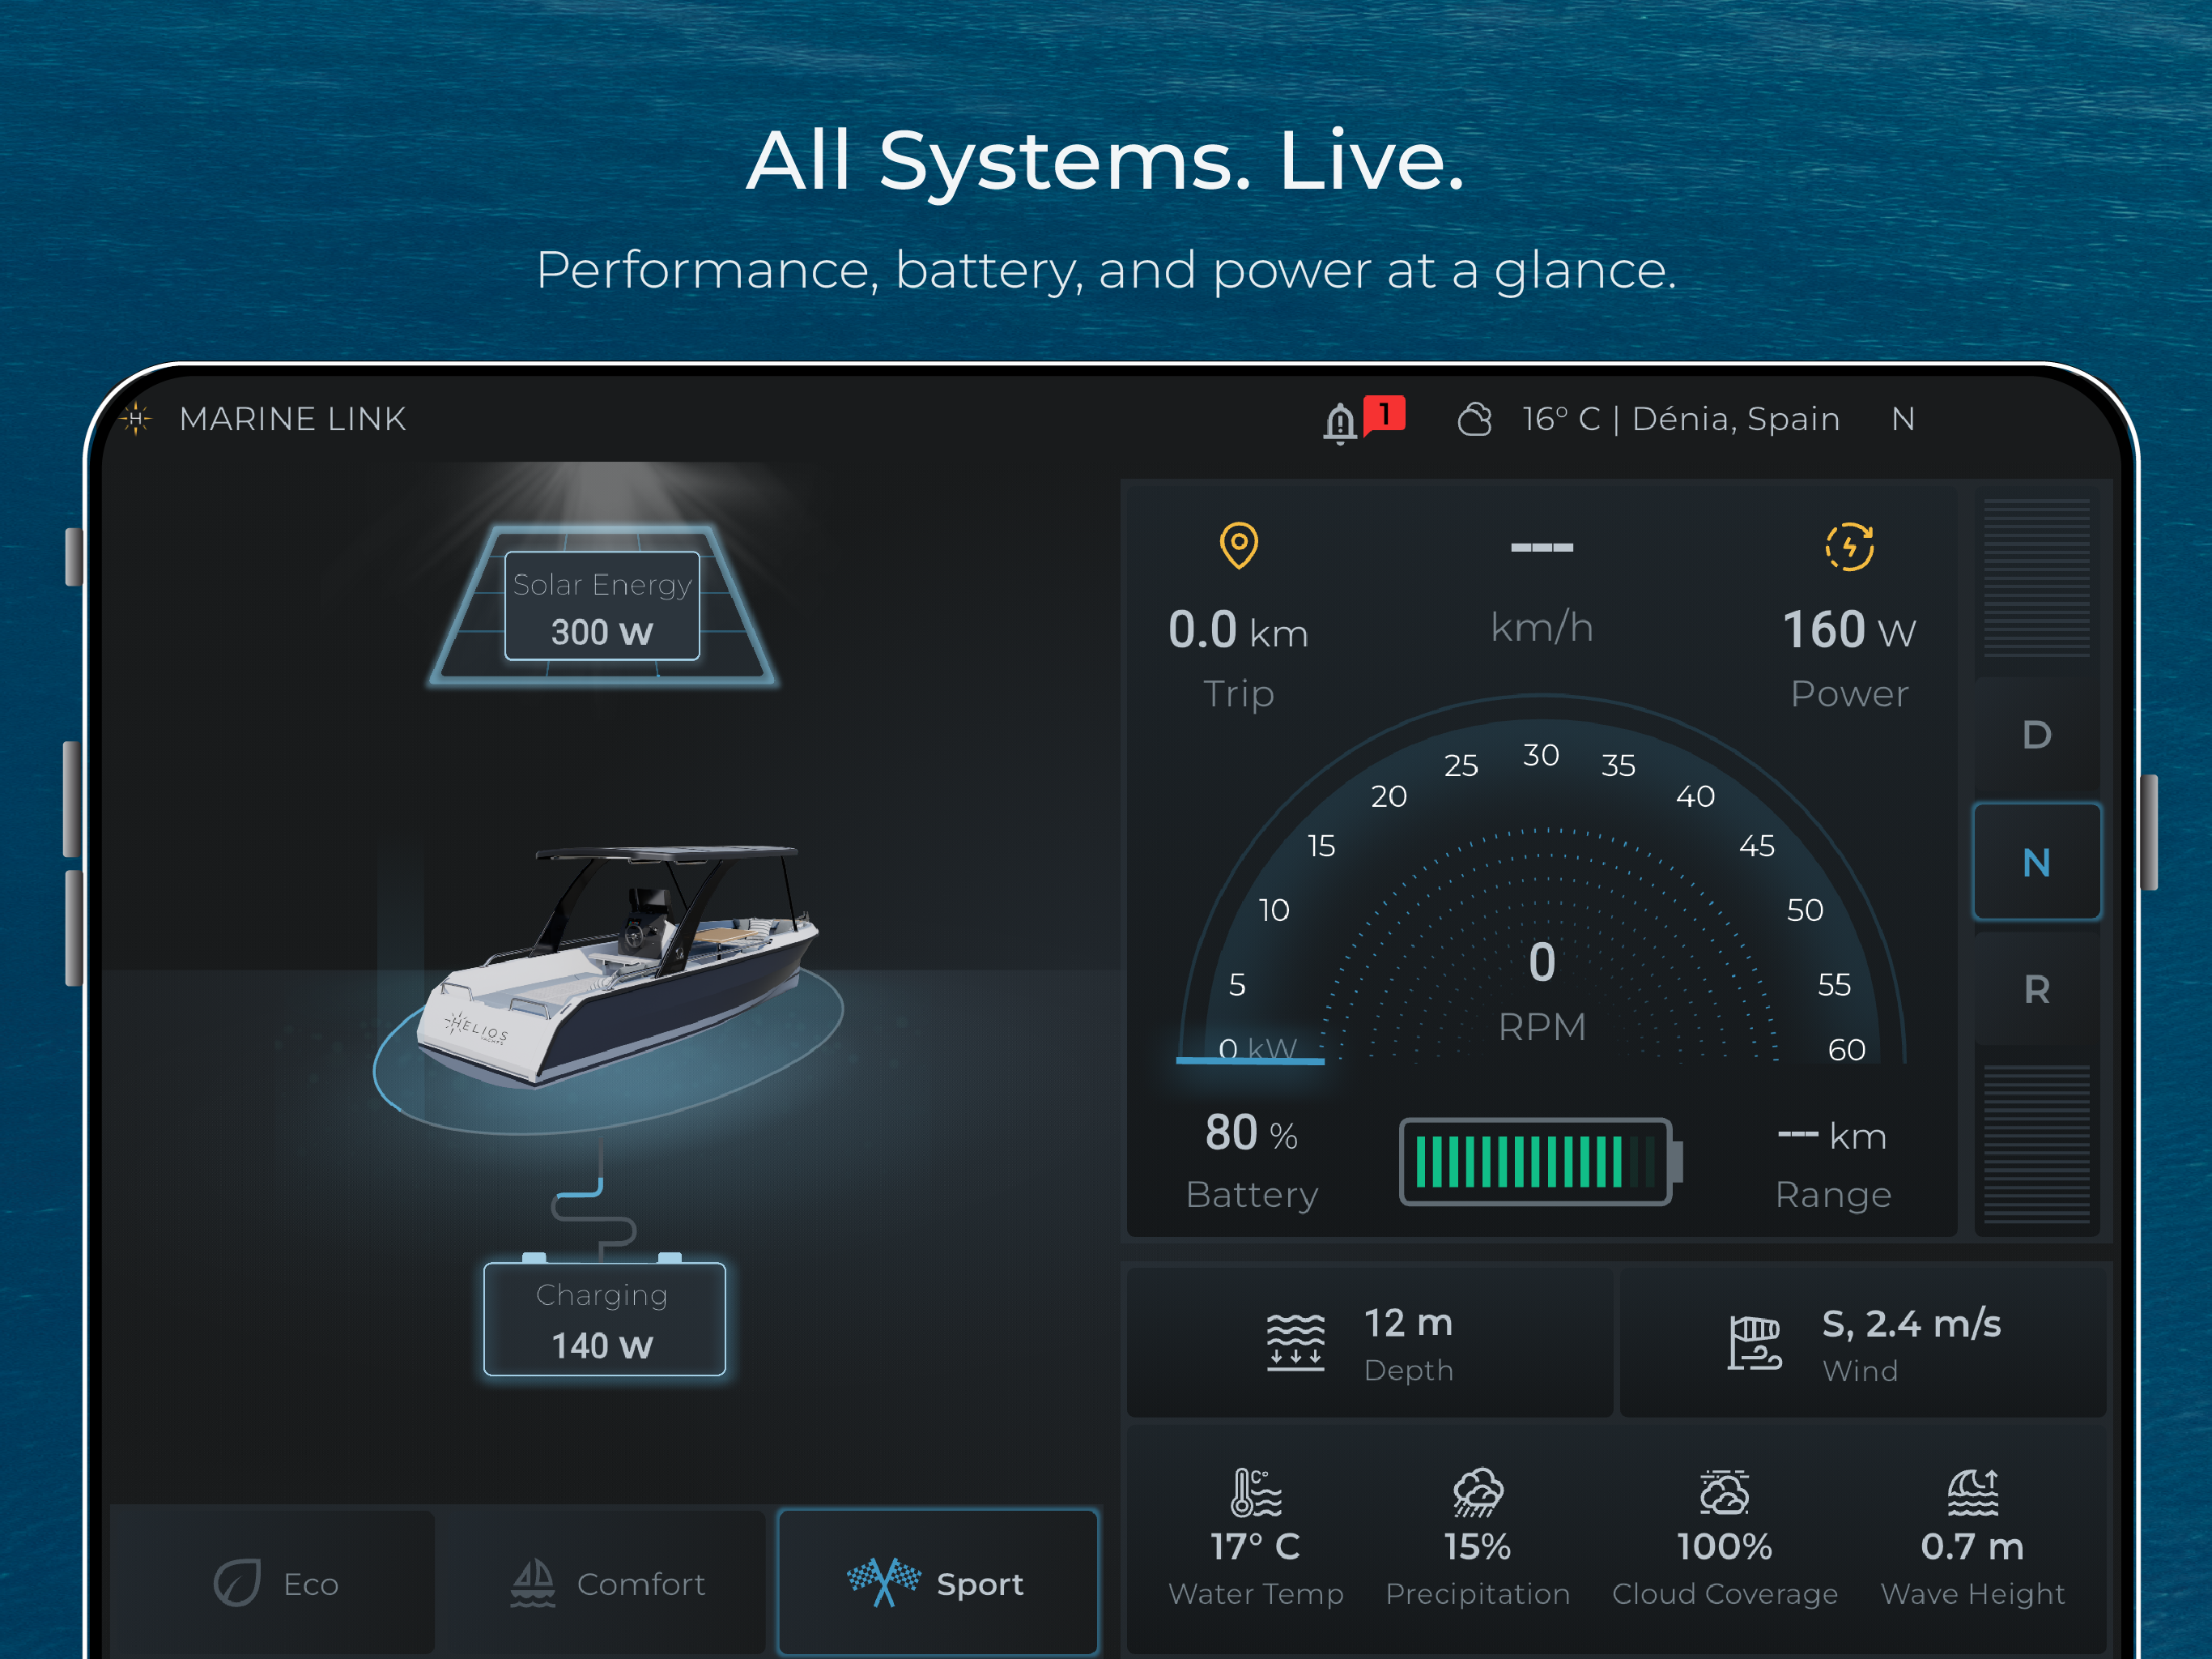Click the Eco leaf icon
2212x1659 pixels.
[x=237, y=1583]
